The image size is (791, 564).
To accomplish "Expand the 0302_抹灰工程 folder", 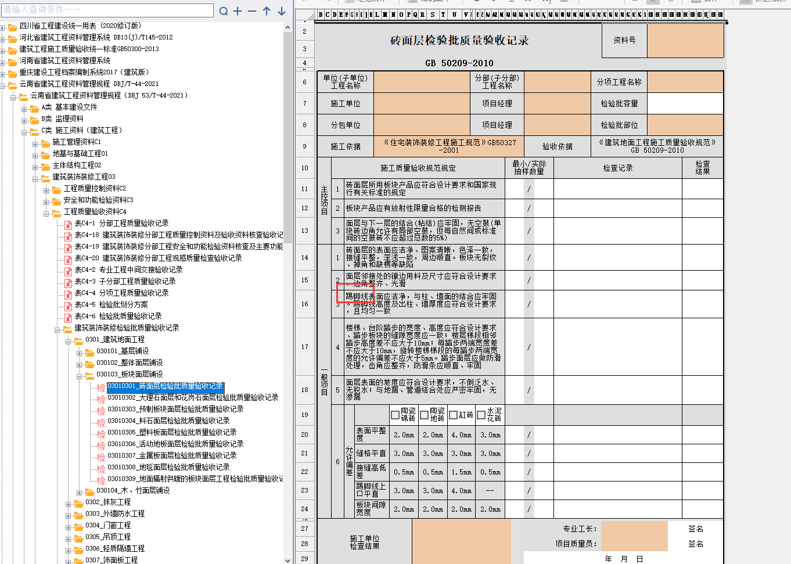I will [69, 504].
